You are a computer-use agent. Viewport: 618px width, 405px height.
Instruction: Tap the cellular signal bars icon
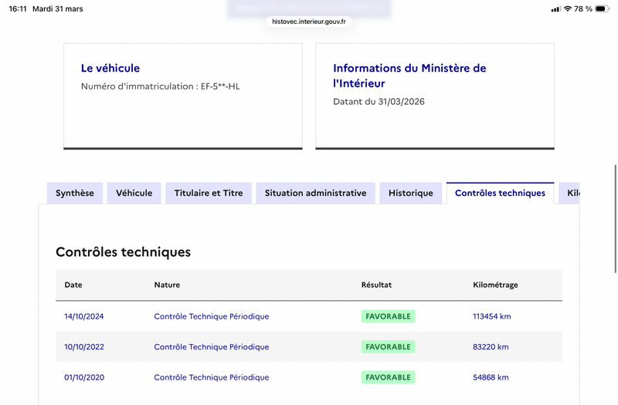click(555, 9)
